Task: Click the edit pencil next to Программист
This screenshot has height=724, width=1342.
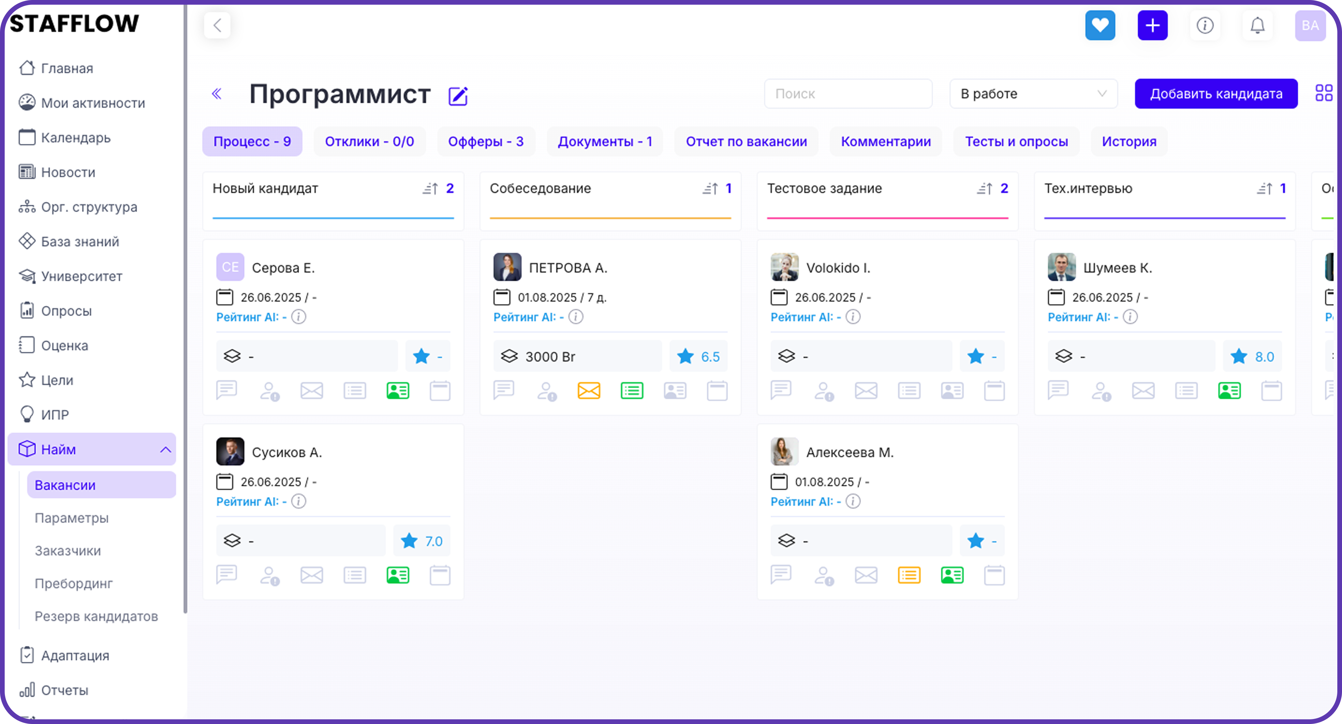Action: pyautogui.click(x=458, y=96)
